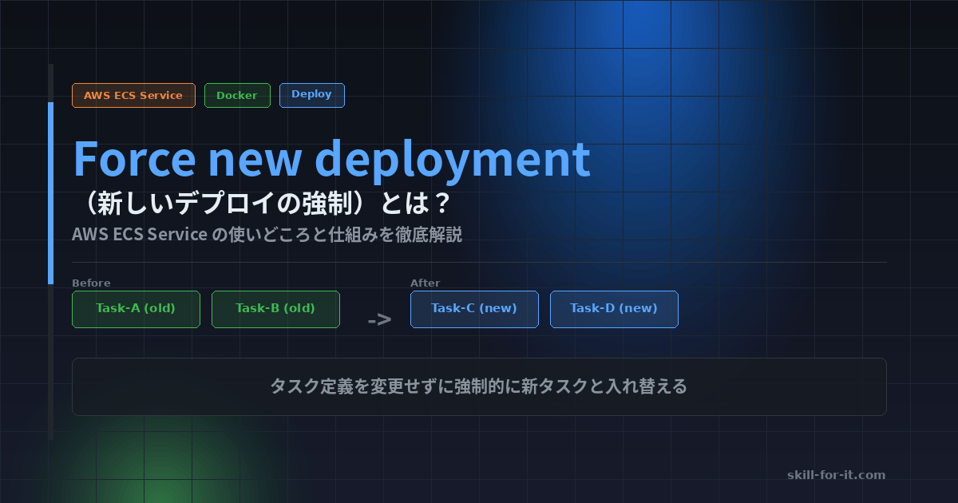This screenshot has width=958, height=503.
Task: Open the skill-for-it.com link
Action: click(x=836, y=475)
